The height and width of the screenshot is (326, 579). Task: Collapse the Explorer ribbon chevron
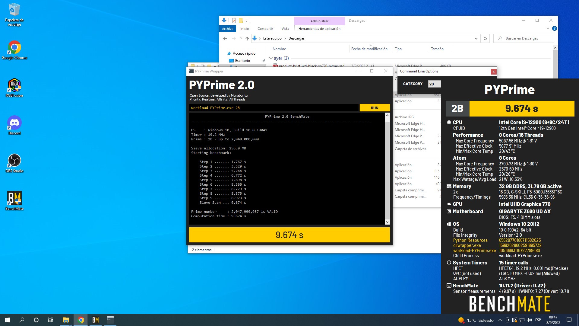[548, 28]
